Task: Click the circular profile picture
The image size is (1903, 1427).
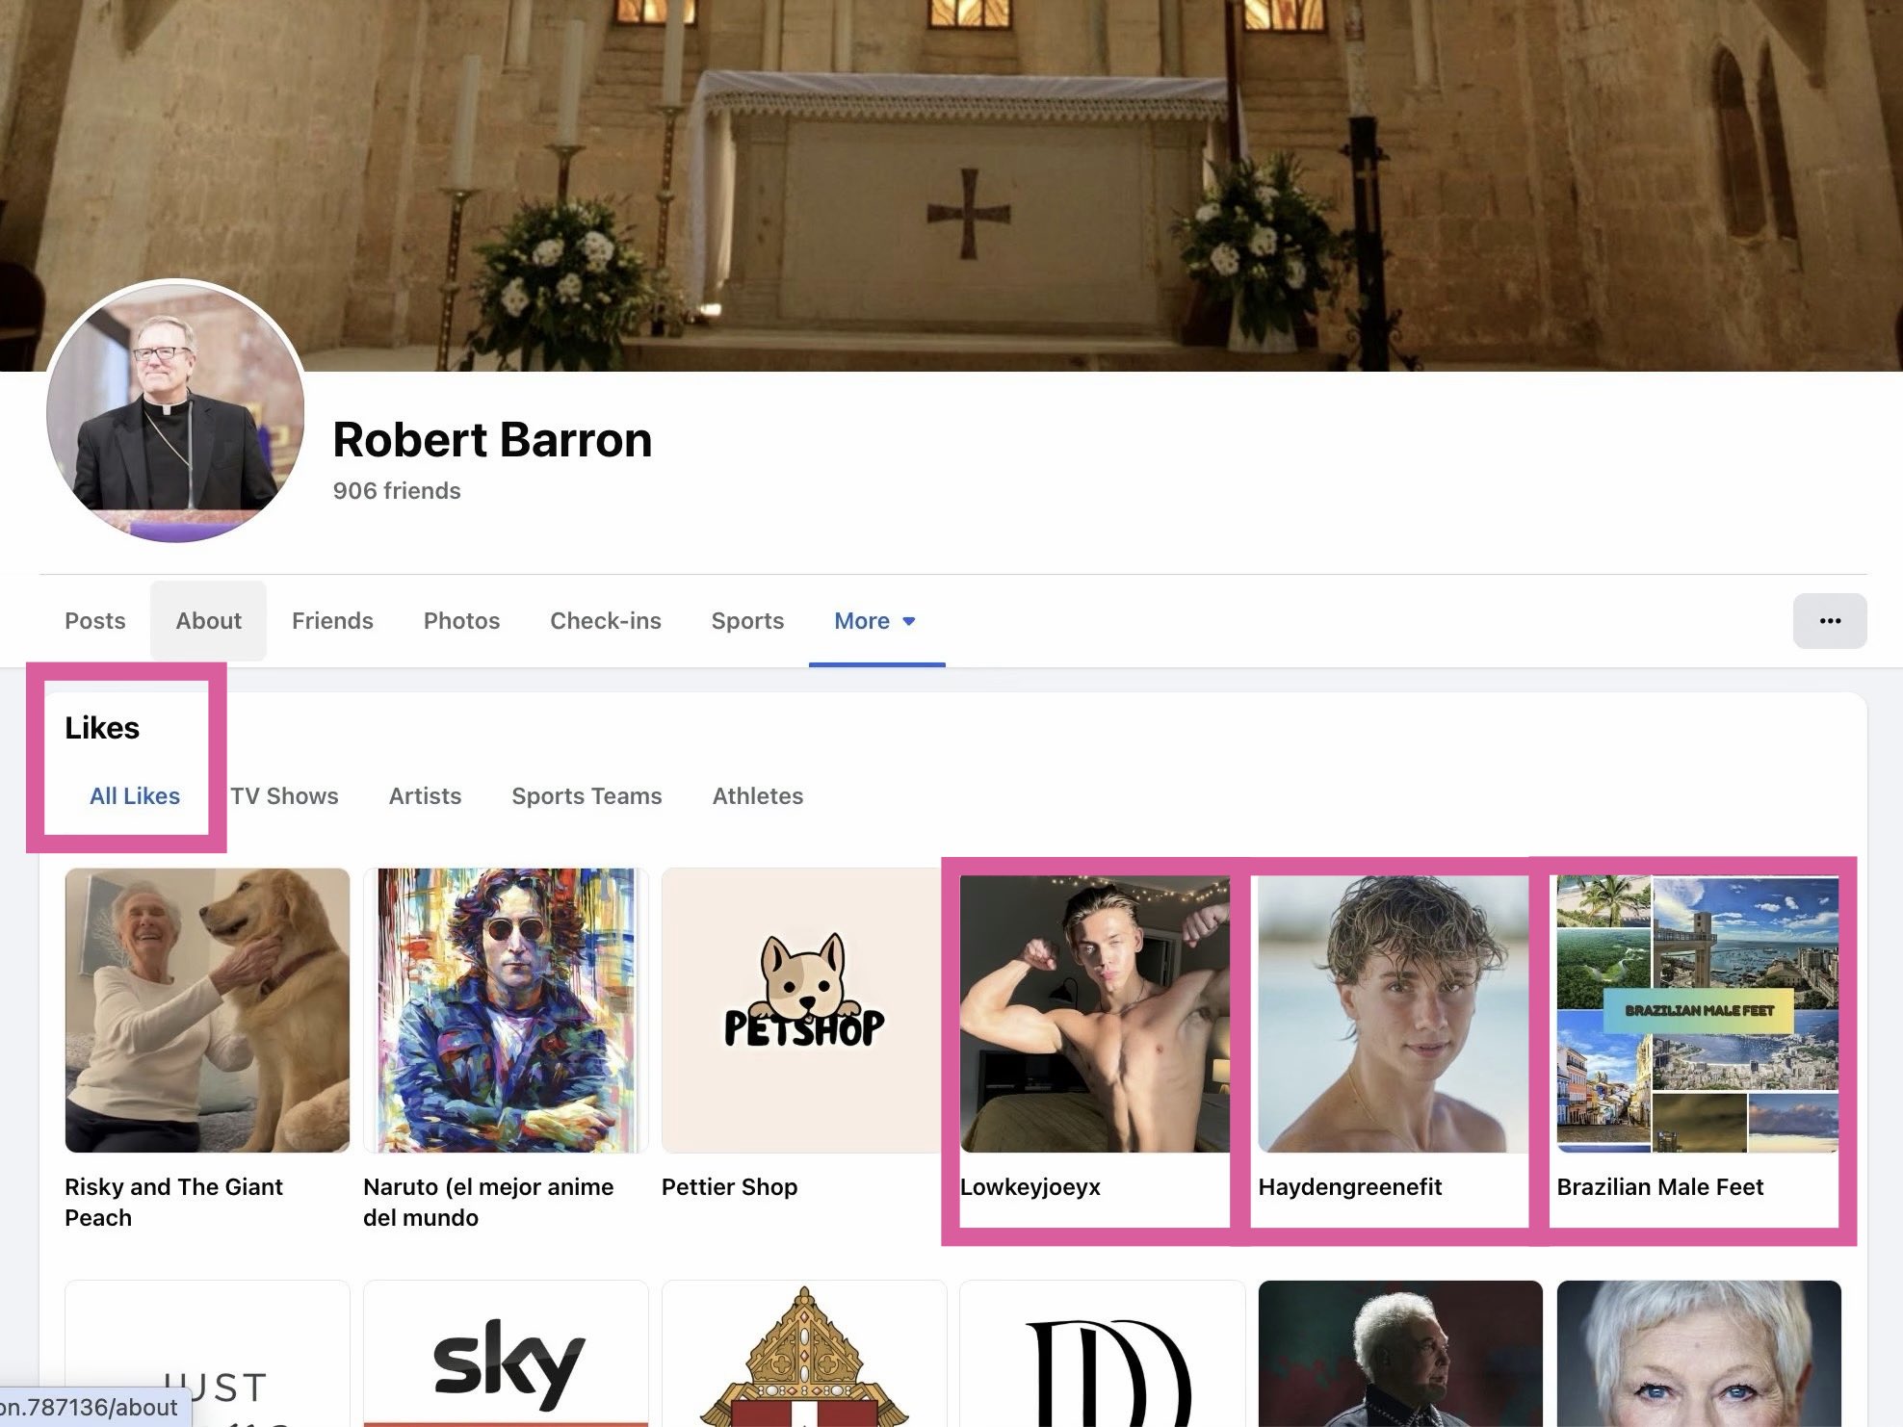Action: (175, 411)
